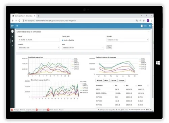Click the Exportar button above table
The height and width of the screenshot is (123, 169).
coord(99,81)
